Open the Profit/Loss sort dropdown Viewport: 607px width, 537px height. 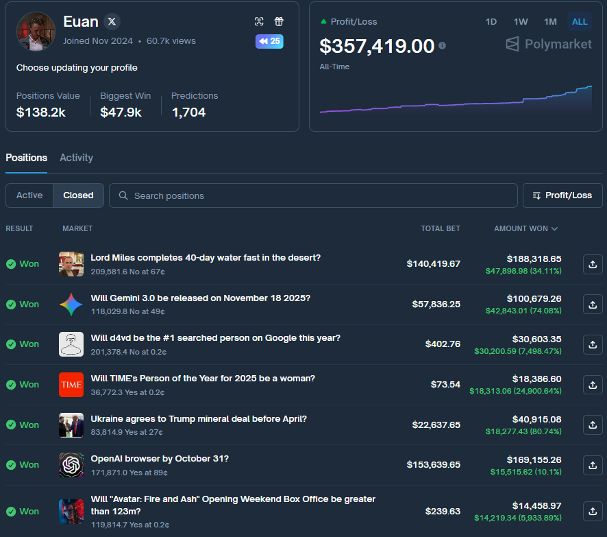click(562, 195)
